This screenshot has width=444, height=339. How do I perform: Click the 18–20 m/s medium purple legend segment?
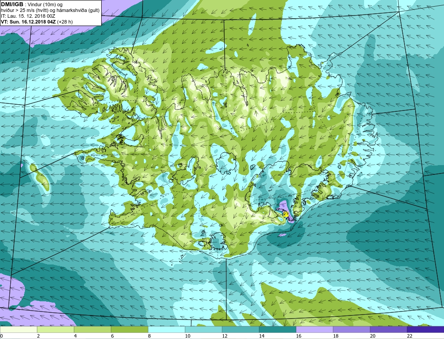coord(351,329)
